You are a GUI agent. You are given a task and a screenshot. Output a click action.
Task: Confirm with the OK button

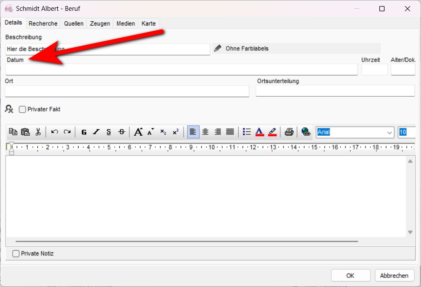[x=350, y=275]
